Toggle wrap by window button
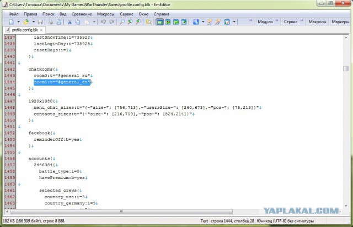Screen dimensions: 353x227 [x=176, y=22]
